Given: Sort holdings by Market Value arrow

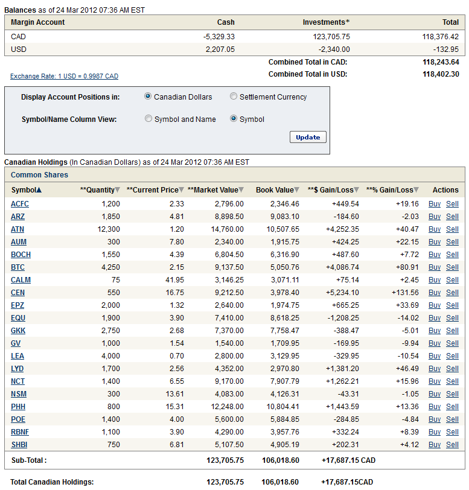Looking at the screenshot, I should tap(241, 190).
